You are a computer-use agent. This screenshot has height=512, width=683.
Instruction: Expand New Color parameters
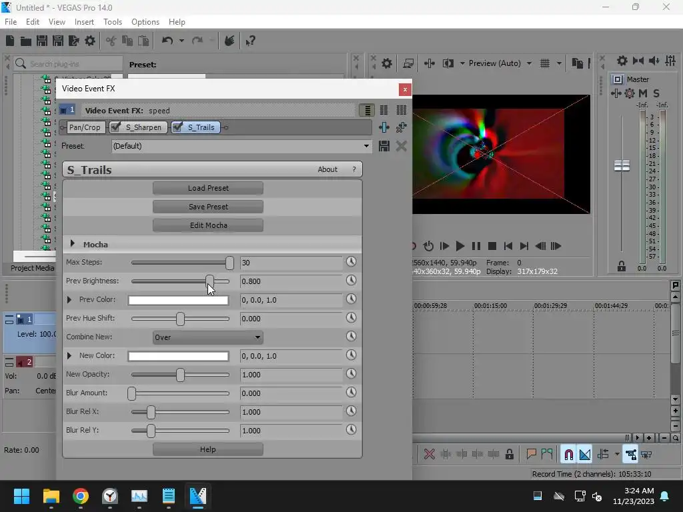click(x=69, y=356)
